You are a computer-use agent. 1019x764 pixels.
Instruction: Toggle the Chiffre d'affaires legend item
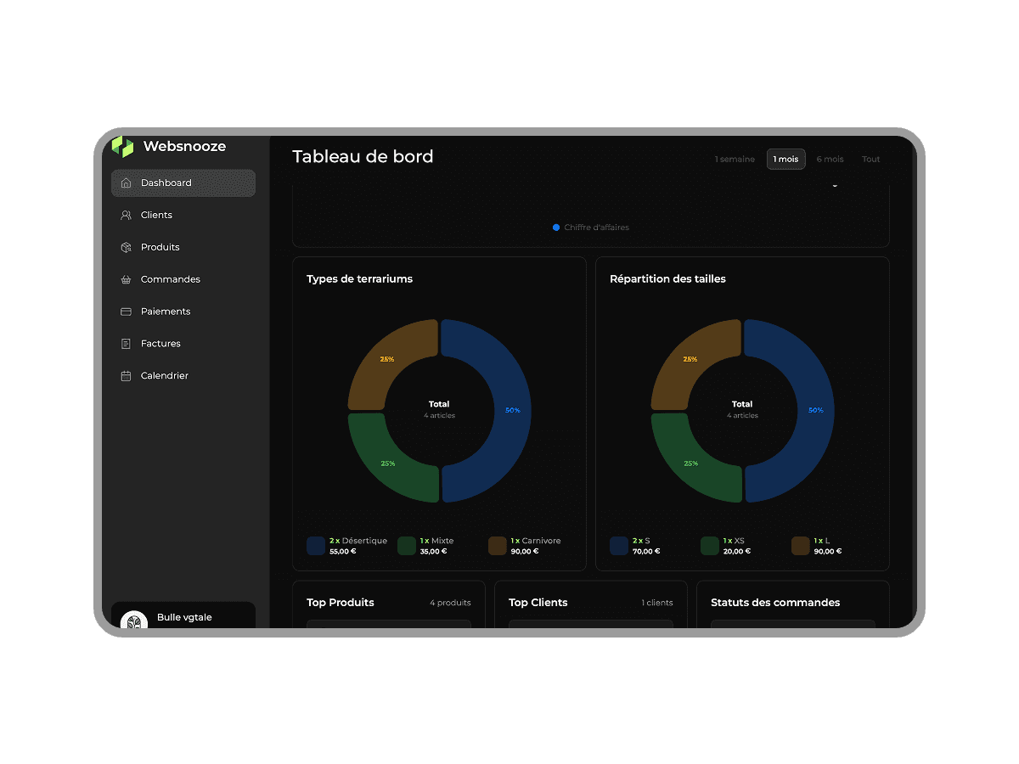[x=591, y=228]
